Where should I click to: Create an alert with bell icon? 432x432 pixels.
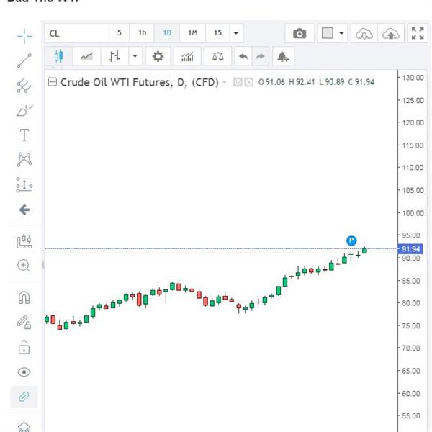[x=283, y=56]
